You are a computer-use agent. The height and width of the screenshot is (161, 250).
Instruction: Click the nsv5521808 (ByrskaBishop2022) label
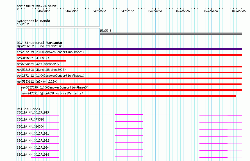click(x=41, y=70)
